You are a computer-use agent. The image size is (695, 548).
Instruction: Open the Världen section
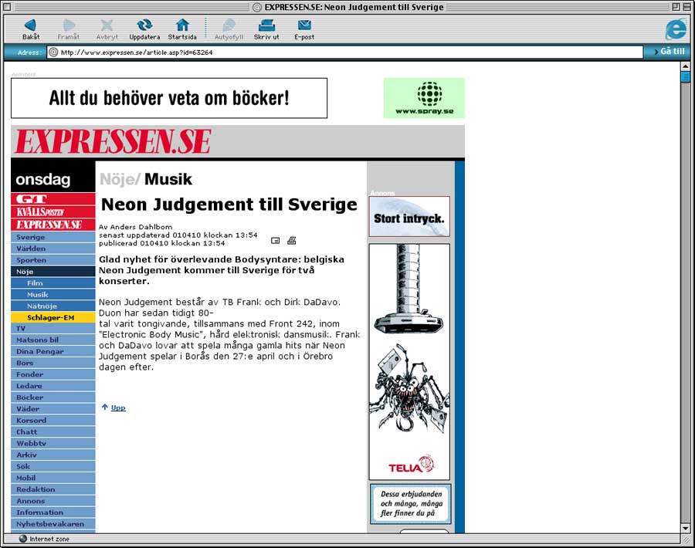pos(53,249)
